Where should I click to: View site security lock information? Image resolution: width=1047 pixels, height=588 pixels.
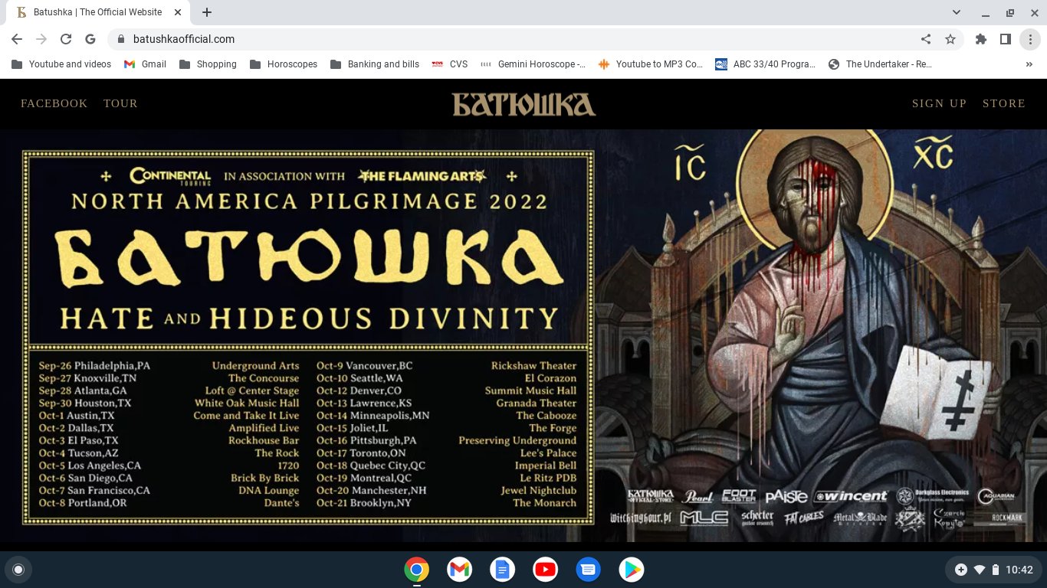[120, 39]
